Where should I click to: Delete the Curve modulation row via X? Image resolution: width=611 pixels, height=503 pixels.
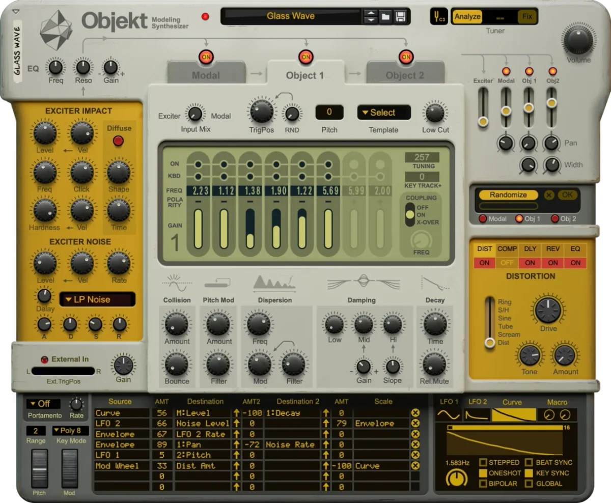coord(415,413)
